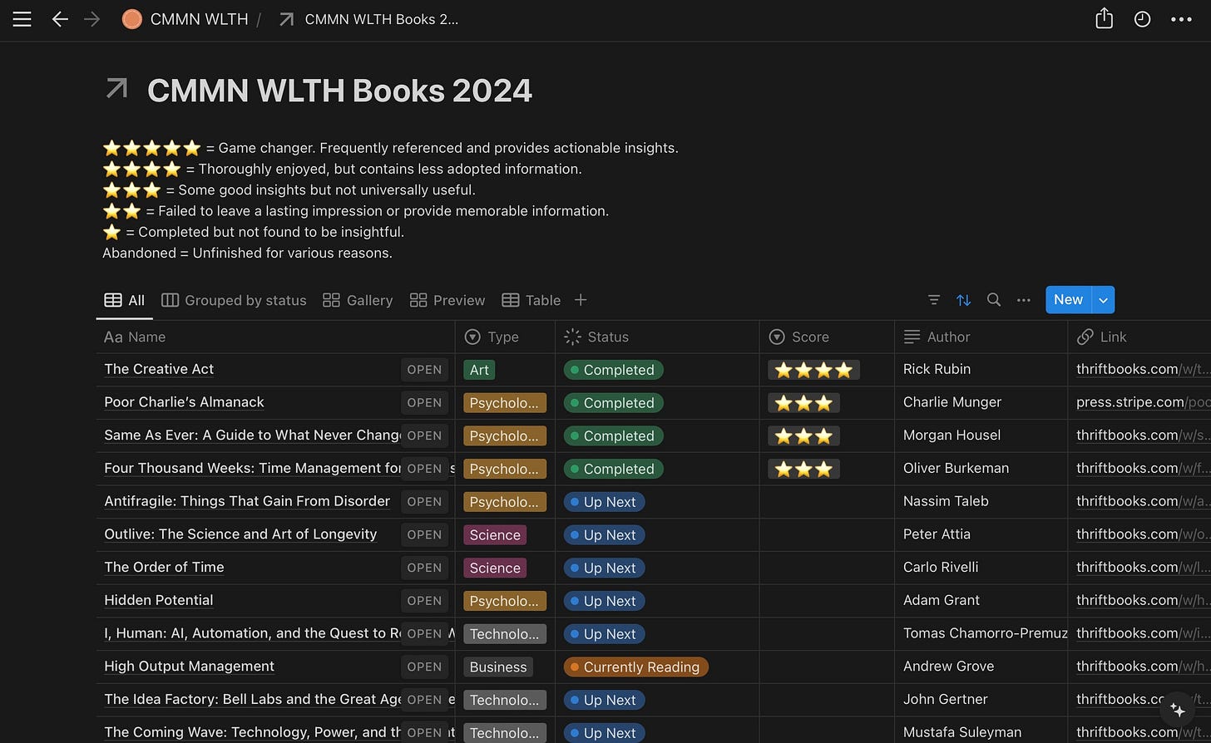Go back with the left arrow
Screen dimensions: 1211x743
[60, 19]
